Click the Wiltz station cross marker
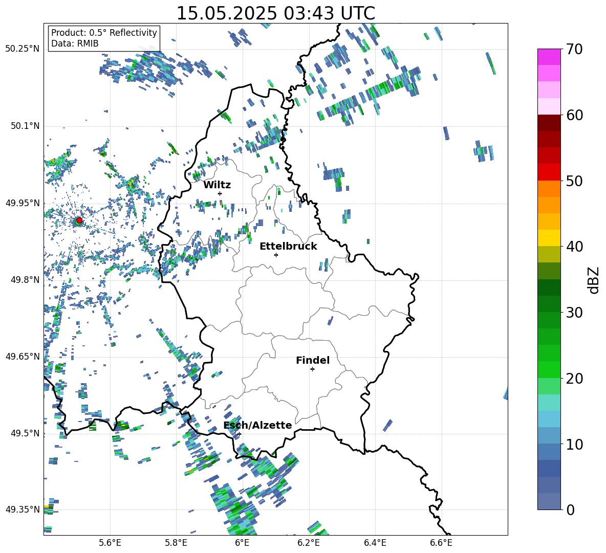606x553 pixels. (220, 193)
